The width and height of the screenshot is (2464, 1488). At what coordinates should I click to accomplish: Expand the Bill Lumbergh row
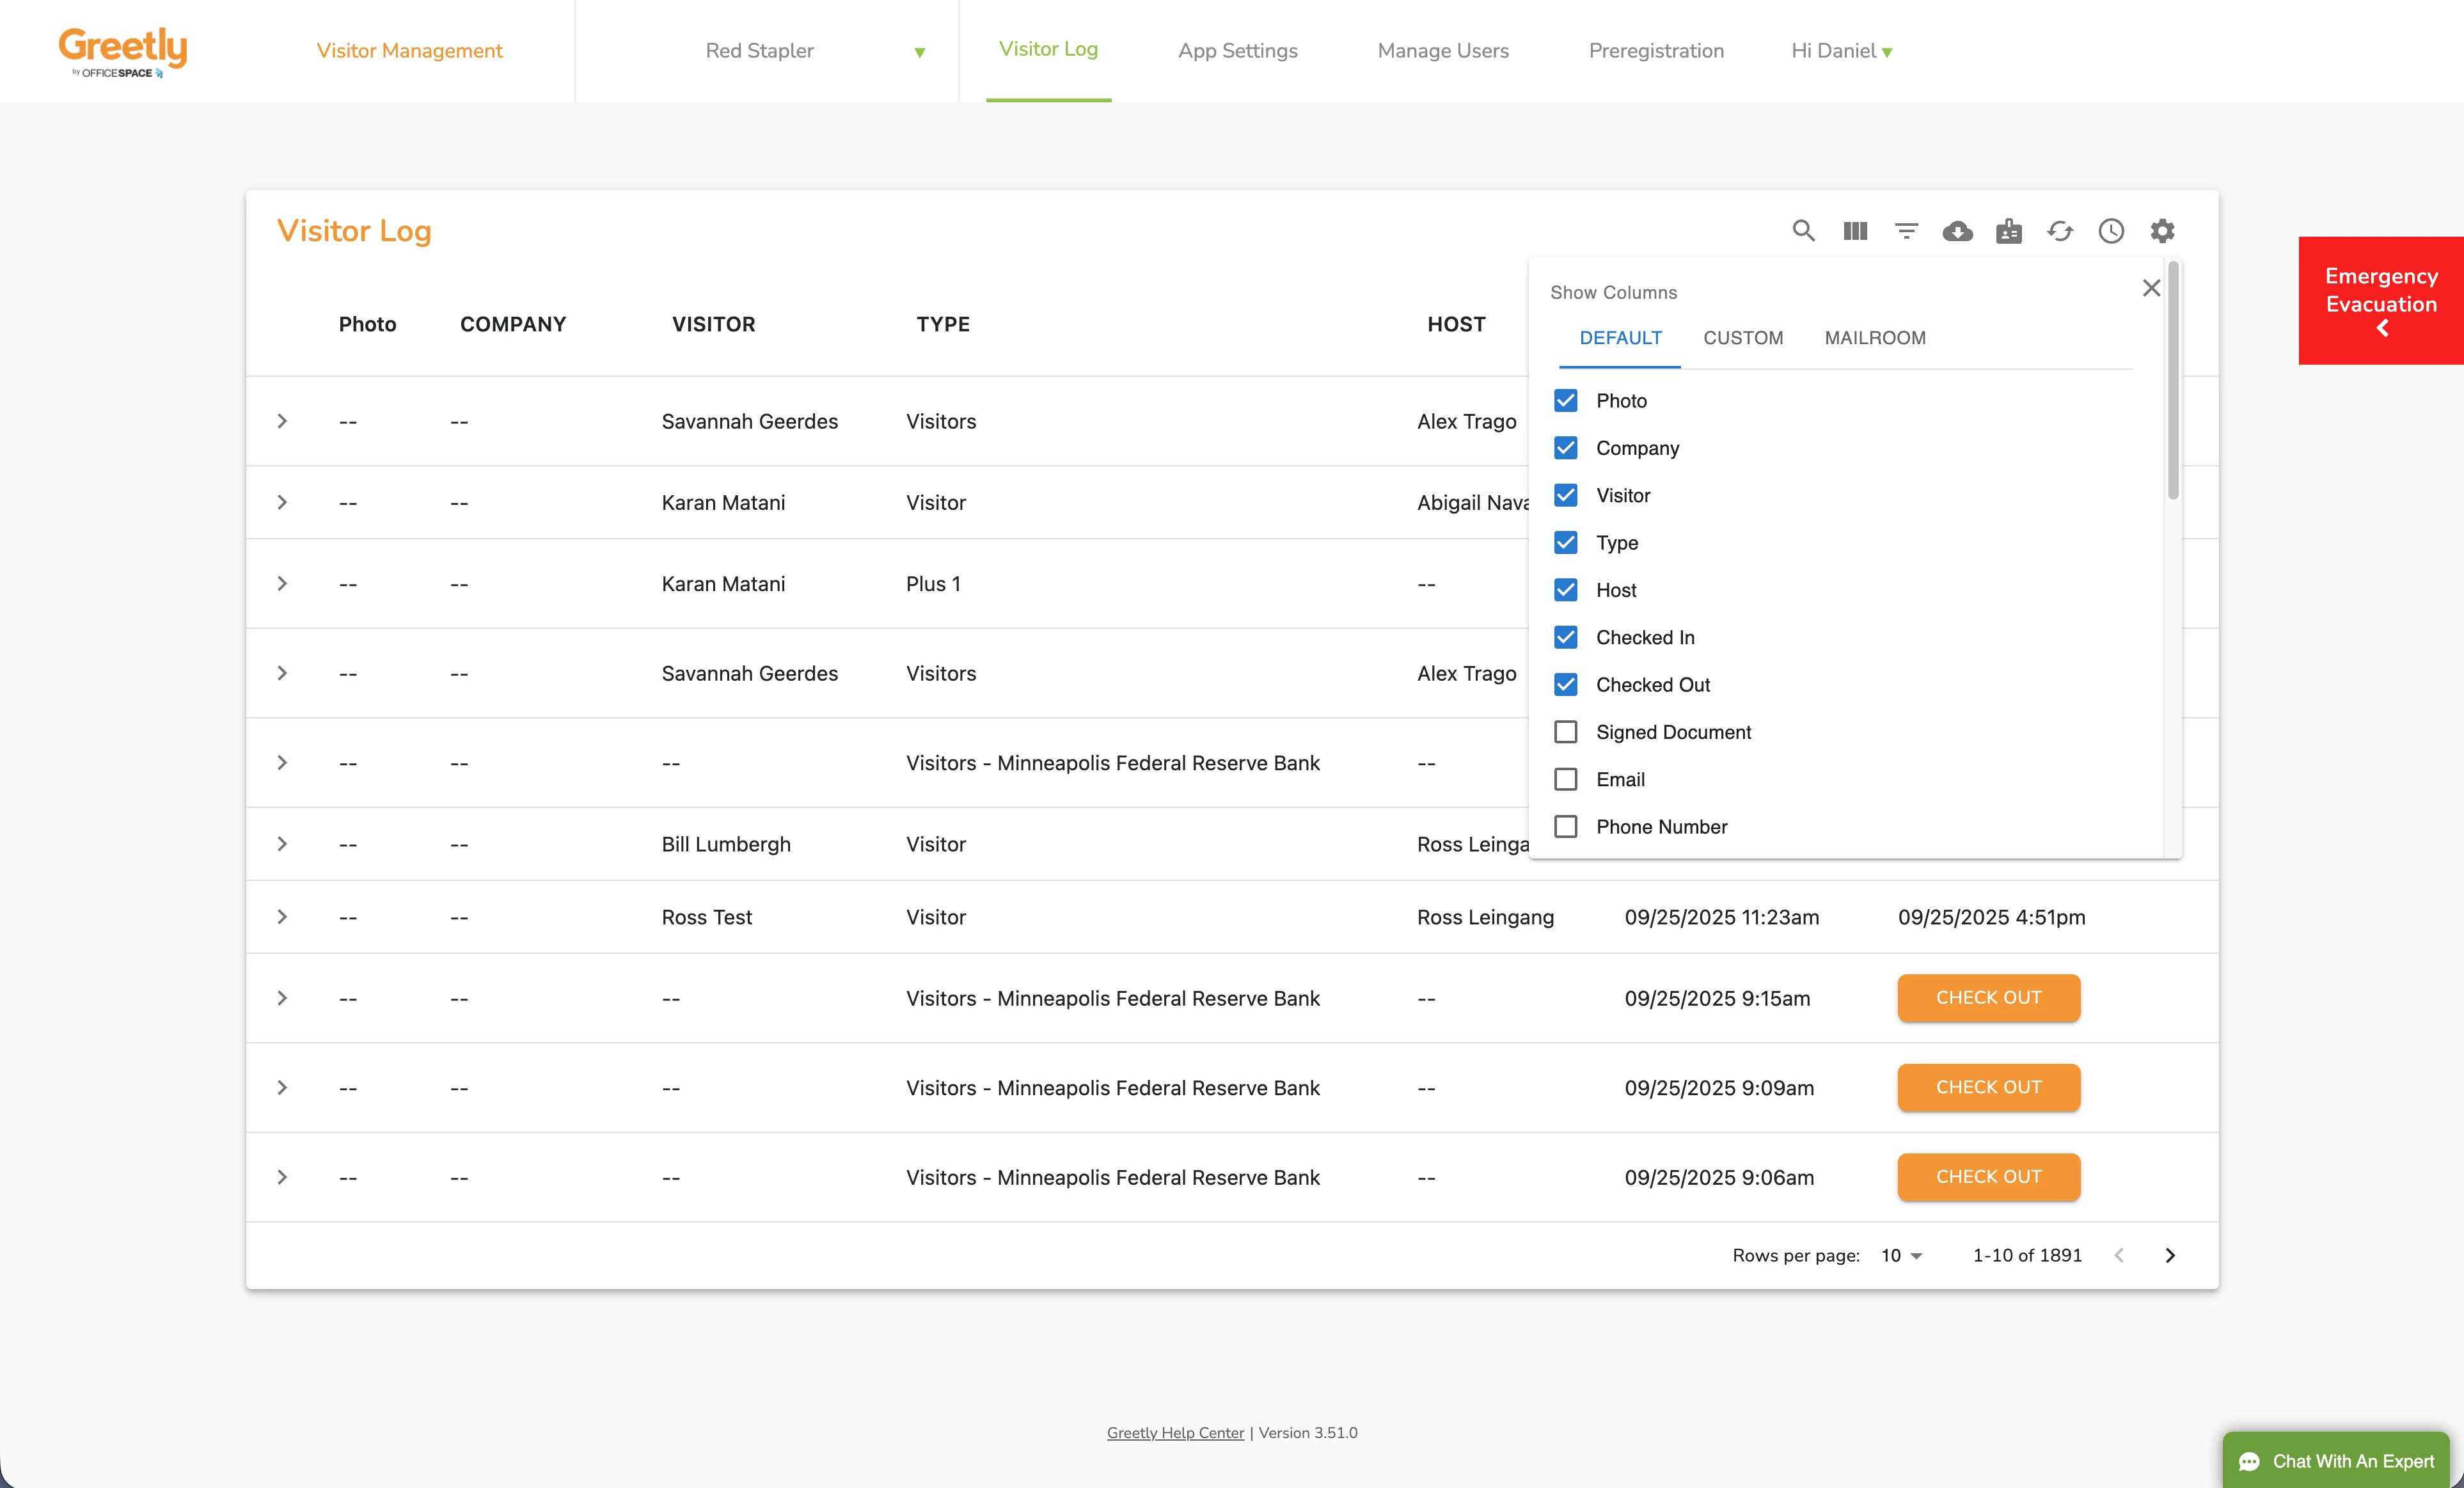point(282,844)
